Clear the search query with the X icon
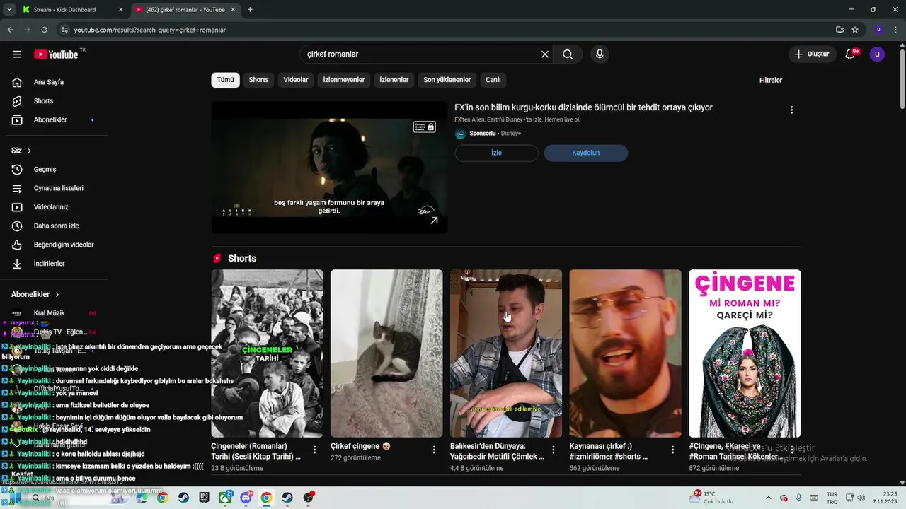 tap(545, 54)
